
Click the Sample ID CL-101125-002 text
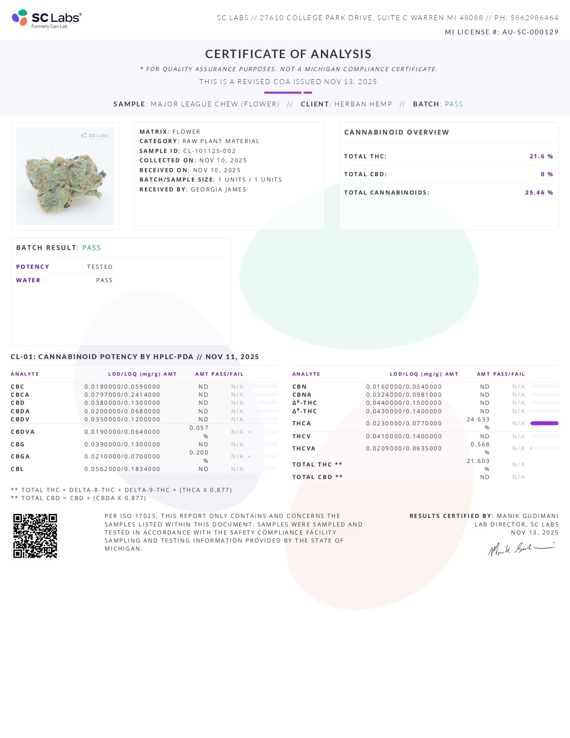209,151
